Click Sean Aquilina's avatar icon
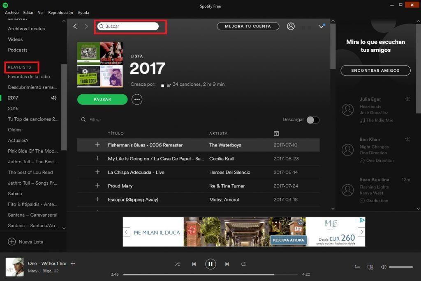 pos(348,190)
